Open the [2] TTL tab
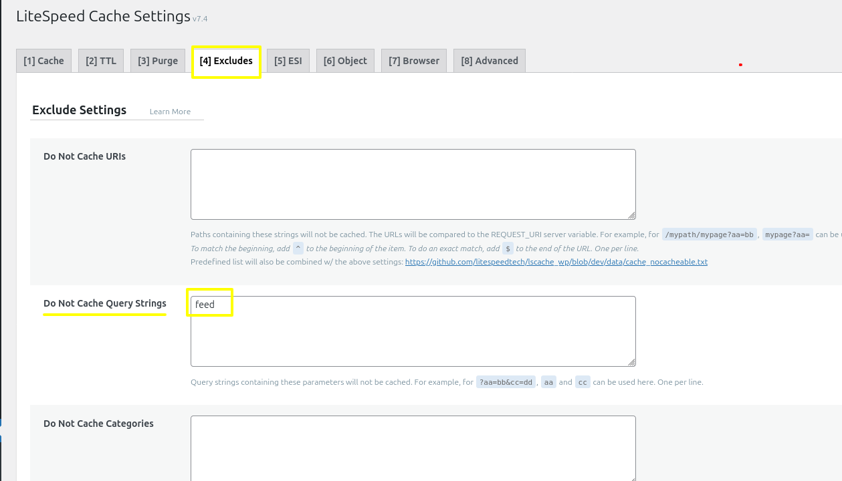Viewport: 842px width, 481px height. coord(100,60)
